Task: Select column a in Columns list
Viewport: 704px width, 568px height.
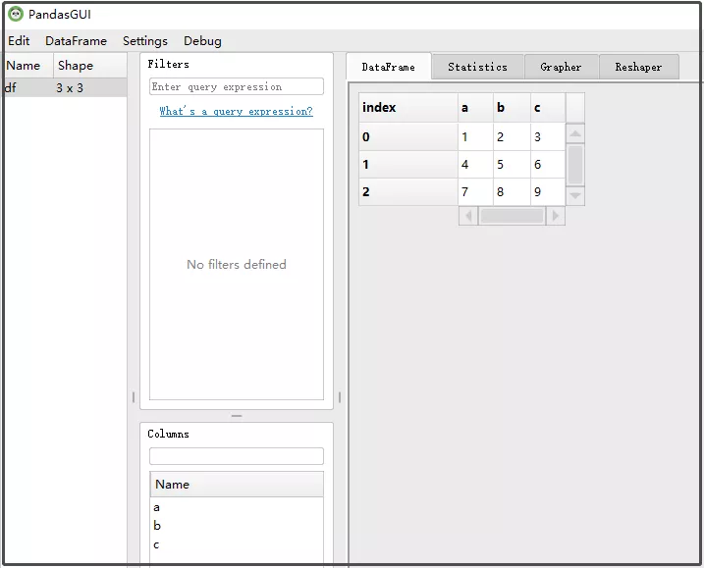Action: (x=237, y=507)
